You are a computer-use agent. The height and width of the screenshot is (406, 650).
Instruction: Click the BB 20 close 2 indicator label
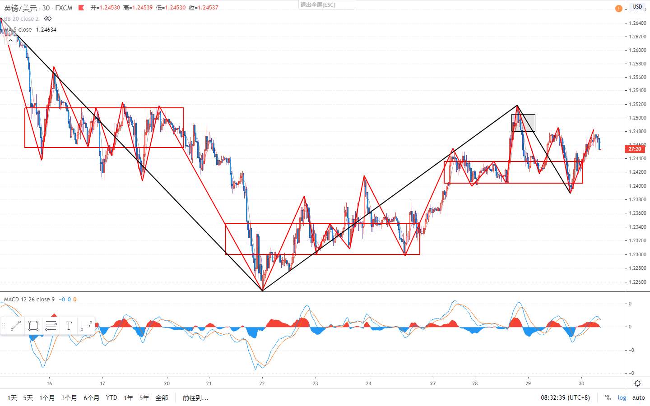(x=21, y=18)
